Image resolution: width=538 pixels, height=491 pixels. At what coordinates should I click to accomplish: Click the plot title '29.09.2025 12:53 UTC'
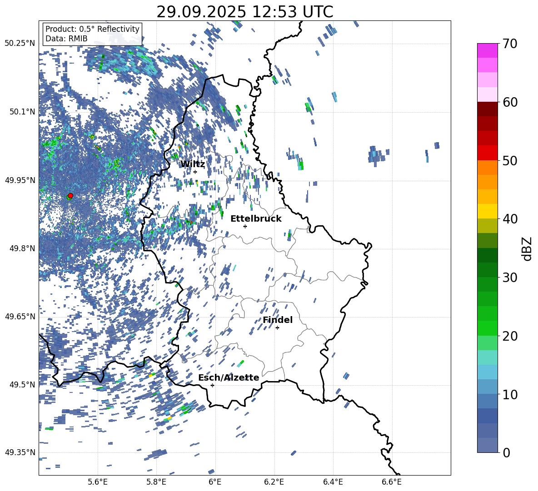[245, 12]
